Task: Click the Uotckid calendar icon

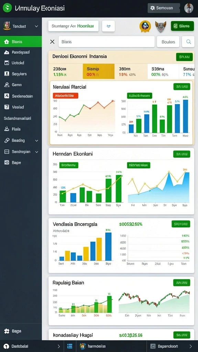Action: [7, 63]
